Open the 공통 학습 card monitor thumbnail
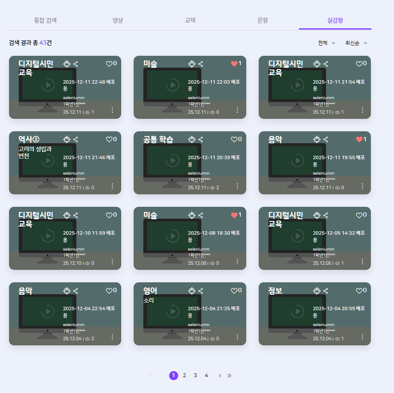Image resolution: width=394 pixels, height=393 pixels. [x=172, y=166]
